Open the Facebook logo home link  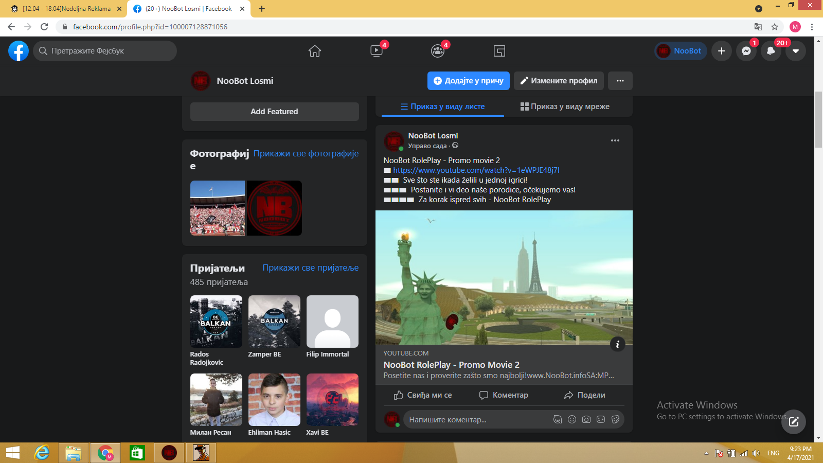[19, 51]
